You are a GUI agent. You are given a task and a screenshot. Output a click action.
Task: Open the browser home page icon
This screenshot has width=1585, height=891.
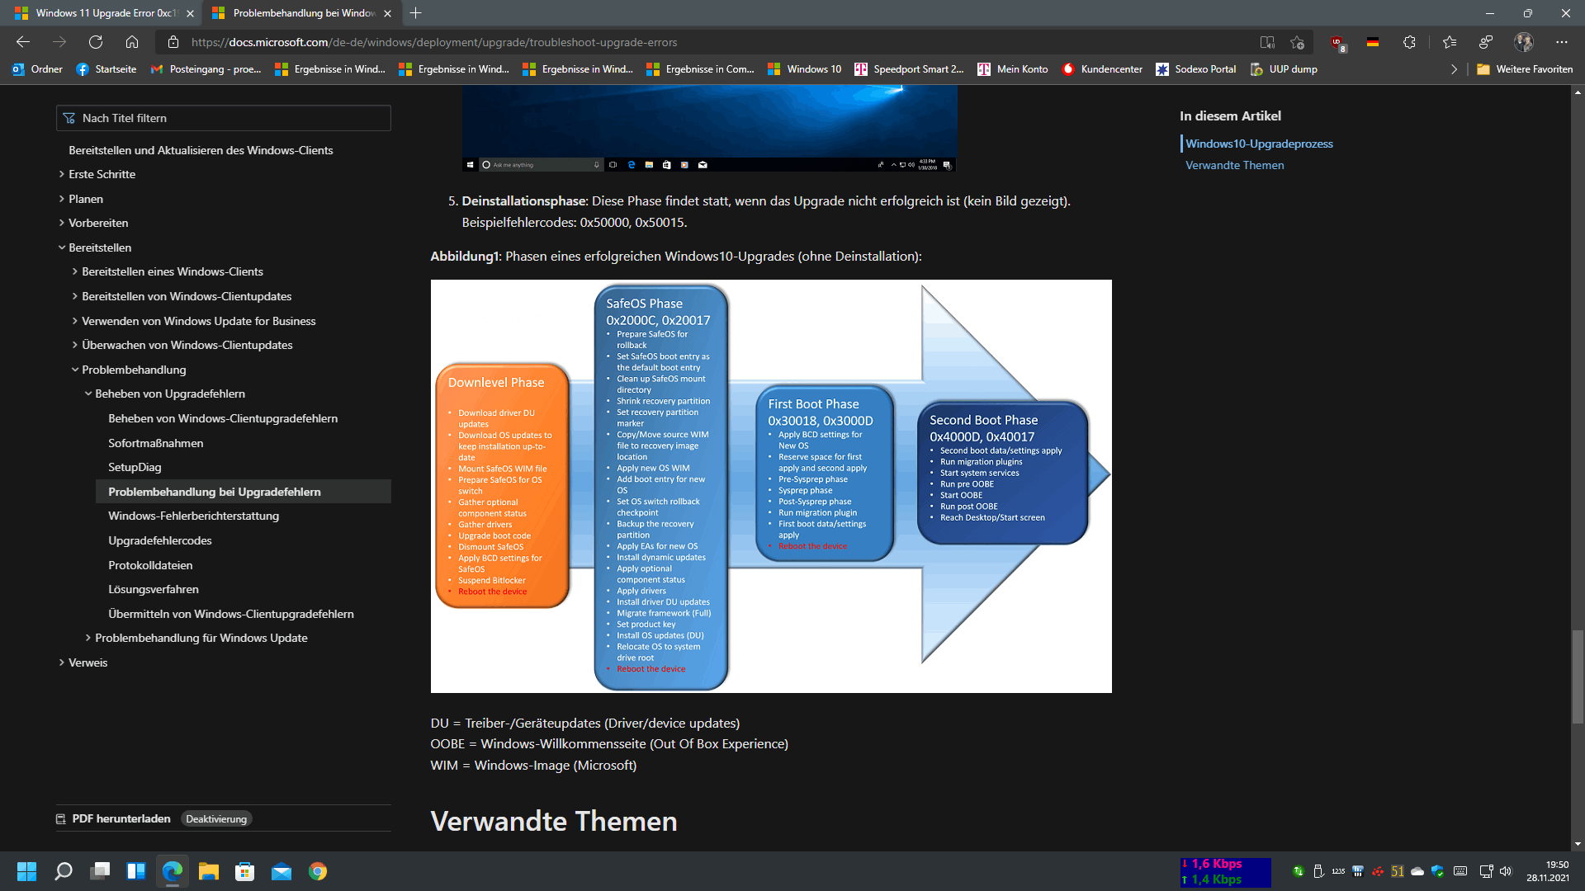click(x=132, y=42)
